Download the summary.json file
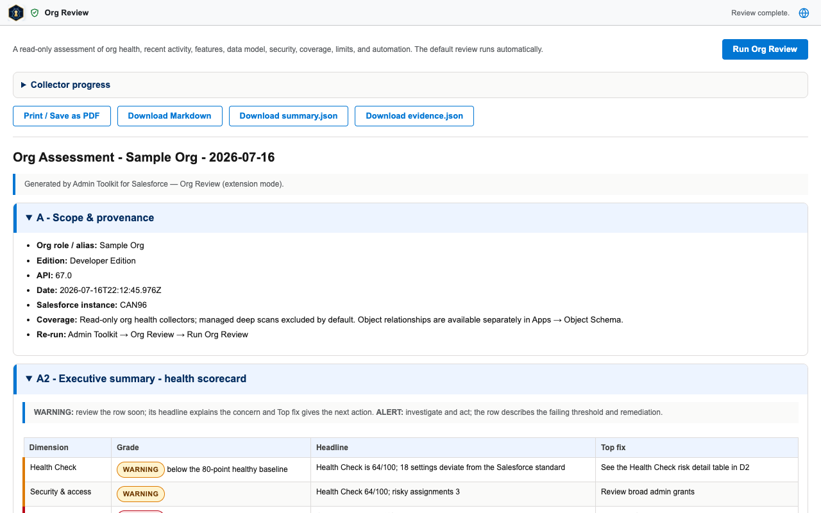The width and height of the screenshot is (821, 513). click(289, 116)
